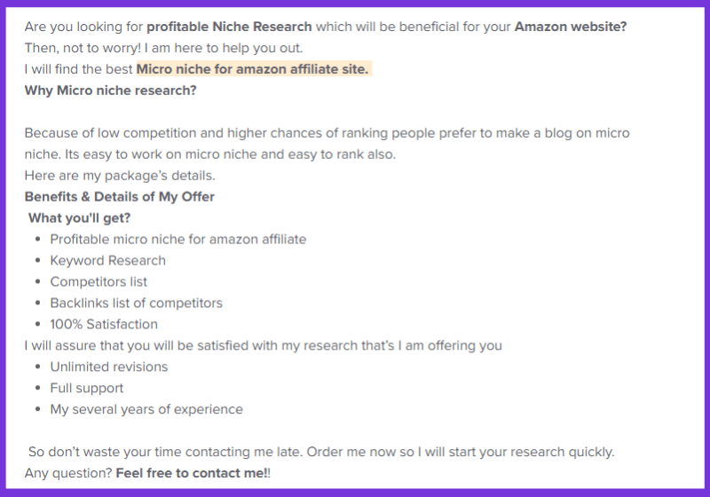Click the 'Keyword Research' bullet item
This screenshot has width=710, height=497.
click(107, 261)
